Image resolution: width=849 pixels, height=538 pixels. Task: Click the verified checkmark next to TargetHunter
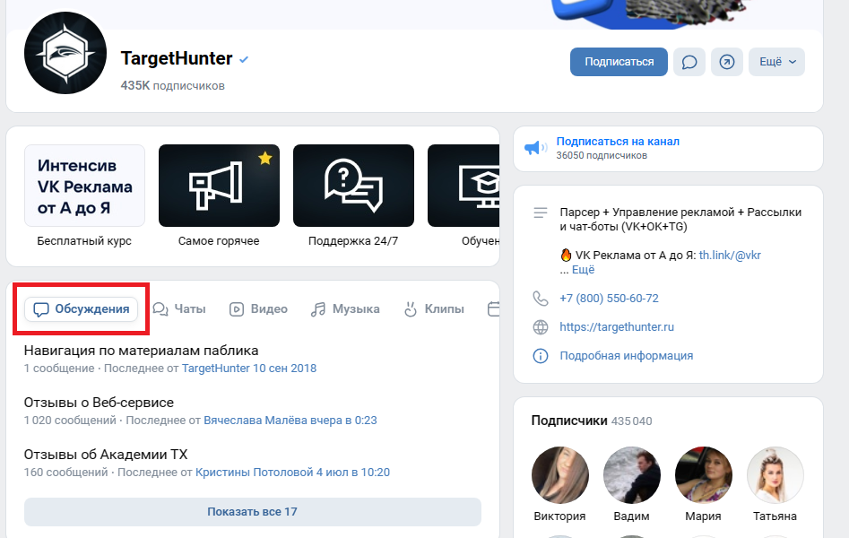click(x=244, y=59)
